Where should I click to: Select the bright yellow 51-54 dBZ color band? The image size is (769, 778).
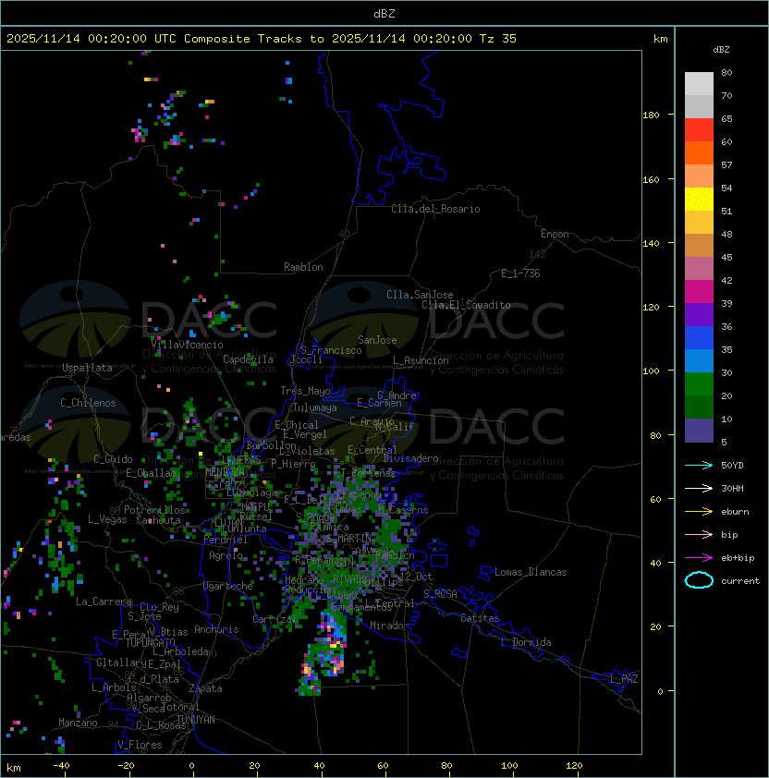[699, 200]
